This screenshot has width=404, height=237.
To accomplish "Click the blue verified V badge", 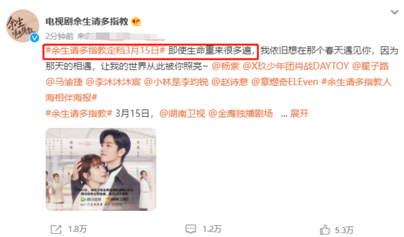I will click(x=35, y=38).
